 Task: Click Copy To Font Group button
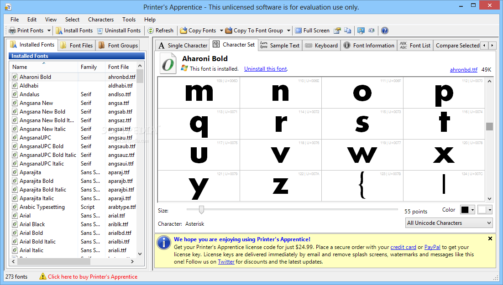(254, 31)
